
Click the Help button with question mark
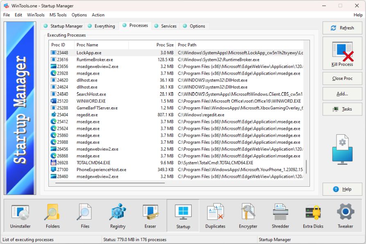point(342,189)
